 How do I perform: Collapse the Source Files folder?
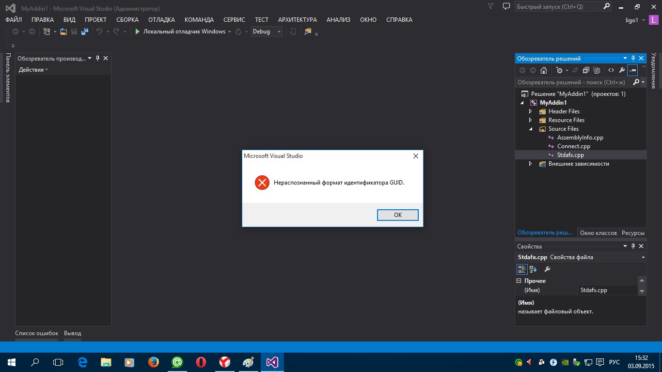tap(531, 129)
